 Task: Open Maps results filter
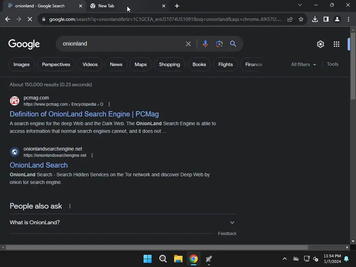coord(140,64)
